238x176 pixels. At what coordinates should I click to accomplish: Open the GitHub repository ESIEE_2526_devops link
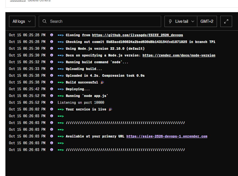137,35
